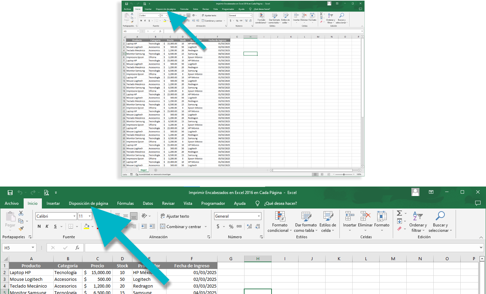486x294 pixels.
Task: Click the enlarged formula bar input field
Action: point(280,248)
